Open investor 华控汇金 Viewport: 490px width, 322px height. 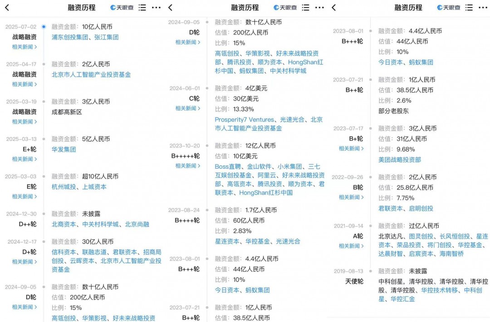tap(402, 299)
